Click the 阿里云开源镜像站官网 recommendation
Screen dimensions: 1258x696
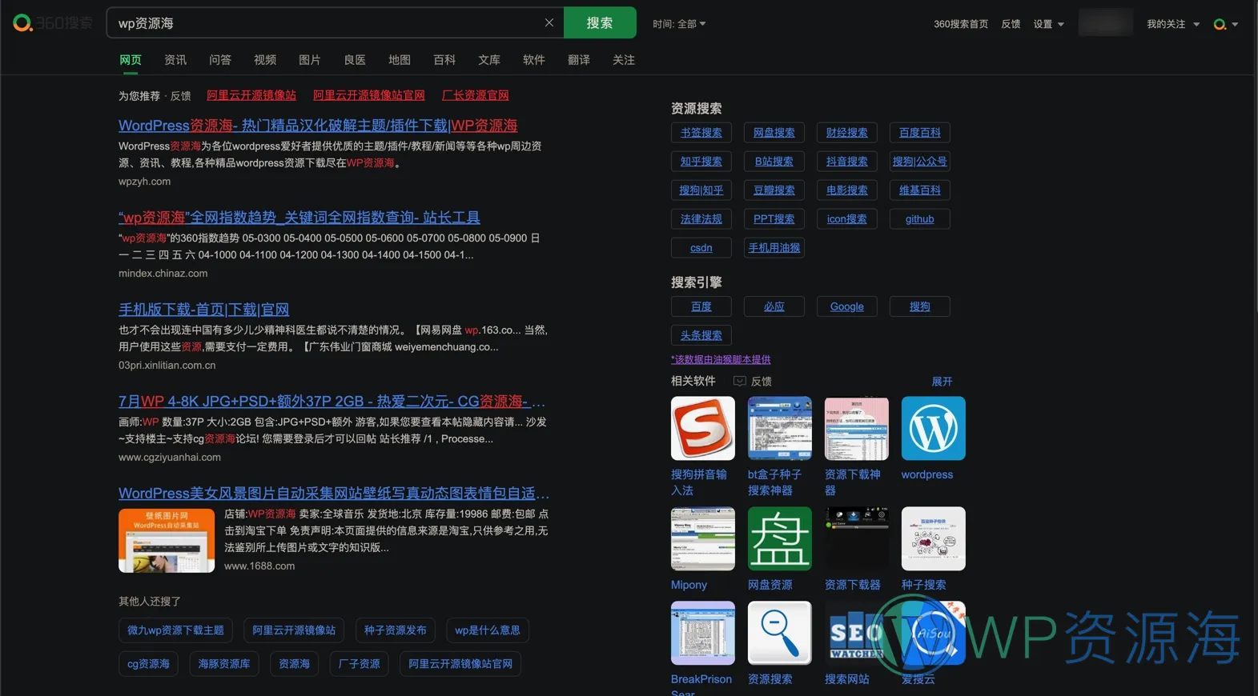click(x=369, y=95)
